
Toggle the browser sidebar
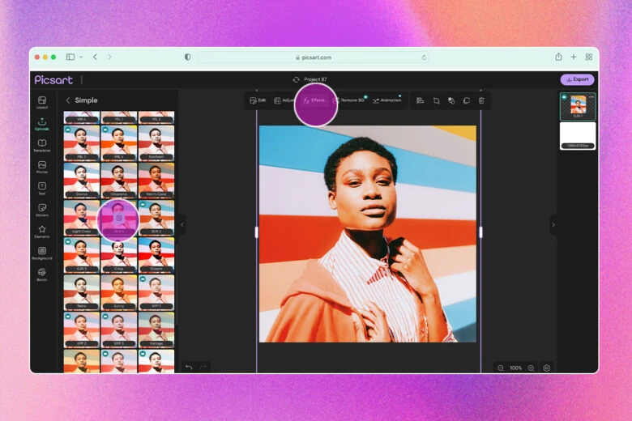70,57
